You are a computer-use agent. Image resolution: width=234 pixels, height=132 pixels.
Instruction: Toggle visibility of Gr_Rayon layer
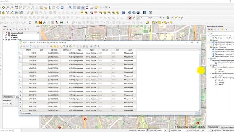[6, 37]
